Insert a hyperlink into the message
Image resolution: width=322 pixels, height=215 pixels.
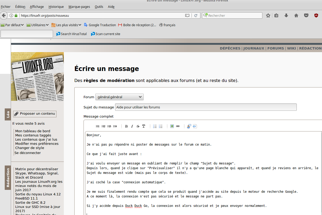[x=178, y=126]
